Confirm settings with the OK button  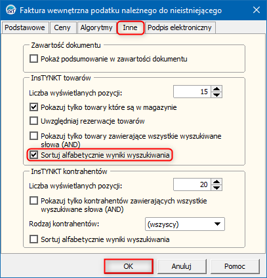[129, 266]
